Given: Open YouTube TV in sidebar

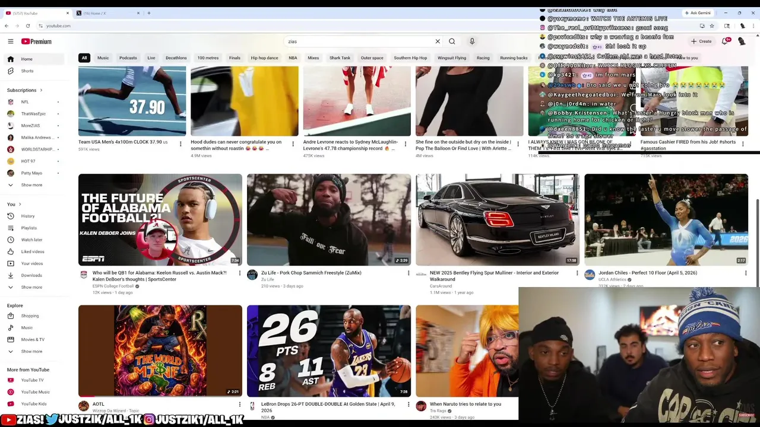Looking at the screenshot, I should [32, 380].
